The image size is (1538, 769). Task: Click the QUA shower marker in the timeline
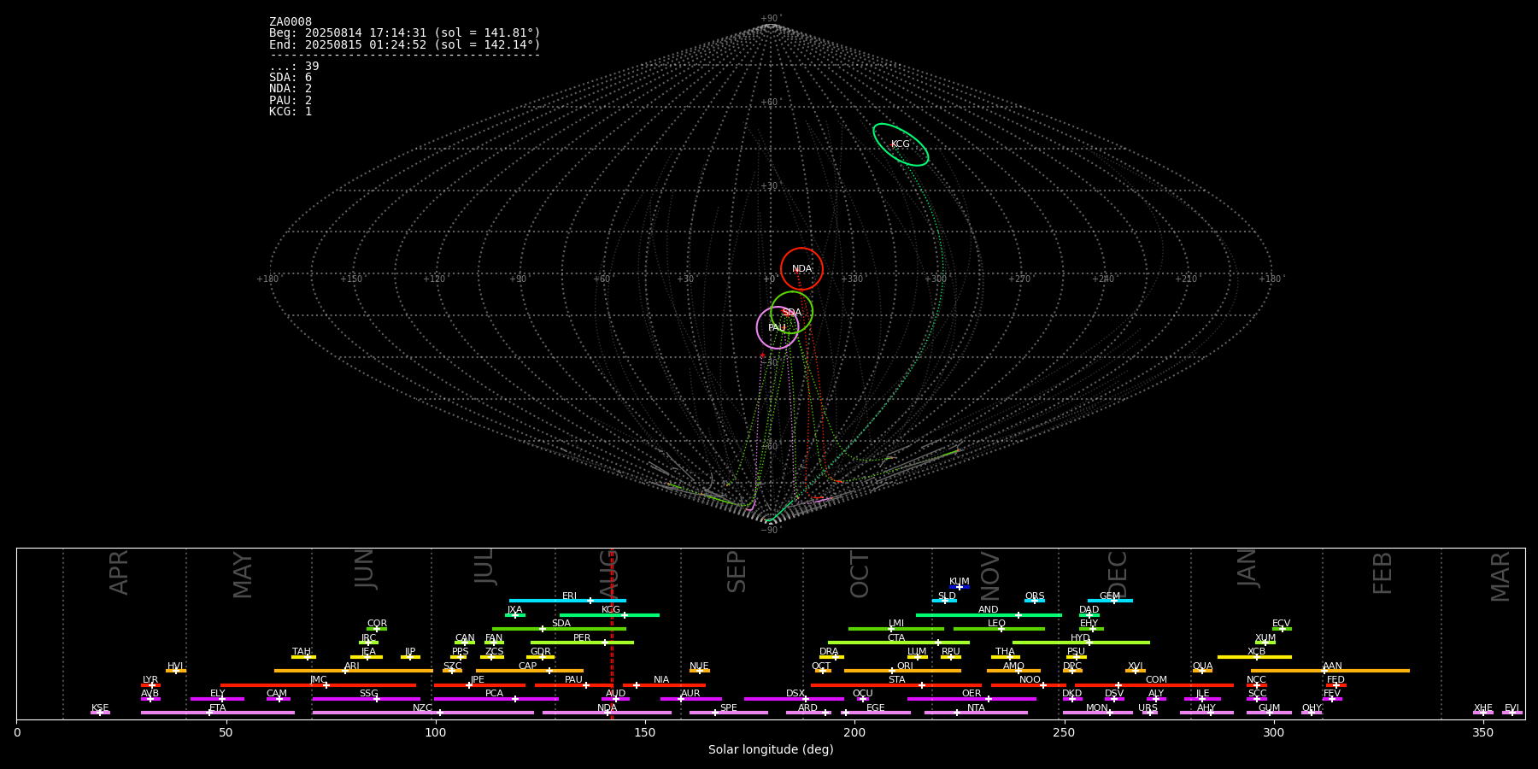[1202, 671]
